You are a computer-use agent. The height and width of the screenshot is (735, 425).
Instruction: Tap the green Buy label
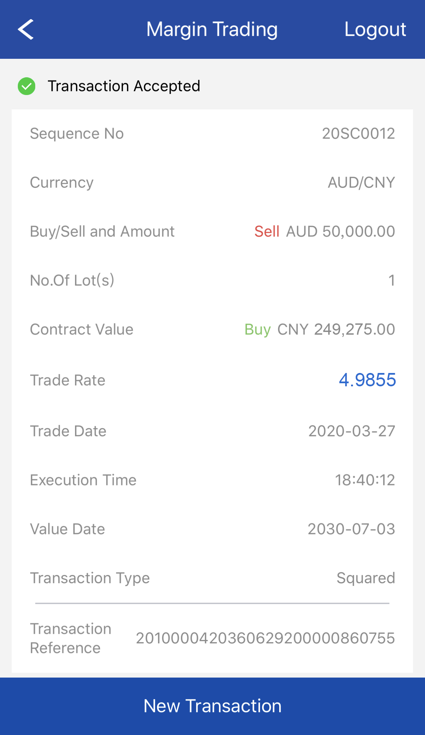pyautogui.click(x=257, y=330)
